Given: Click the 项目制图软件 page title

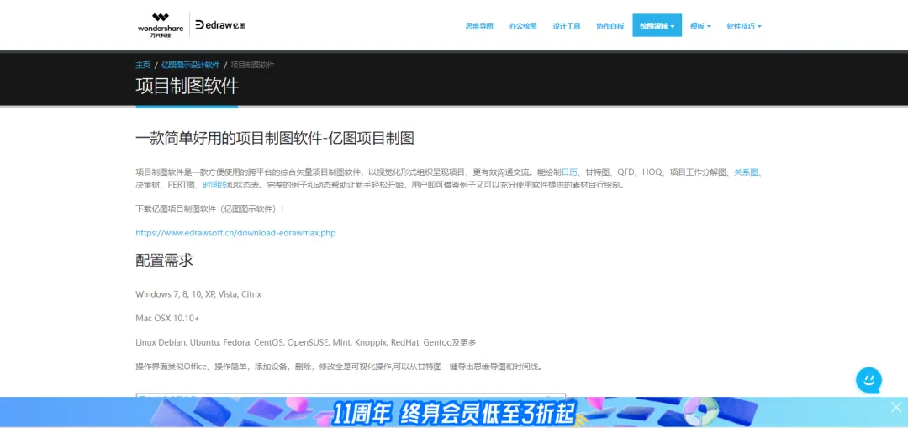Looking at the screenshot, I should (187, 87).
